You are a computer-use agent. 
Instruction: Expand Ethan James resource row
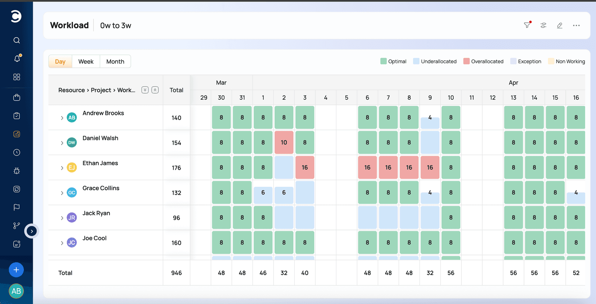click(x=62, y=168)
